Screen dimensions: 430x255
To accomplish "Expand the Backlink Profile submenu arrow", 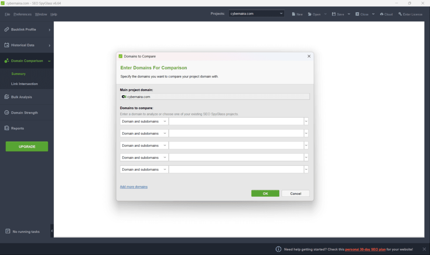I will click(x=50, y=30).
